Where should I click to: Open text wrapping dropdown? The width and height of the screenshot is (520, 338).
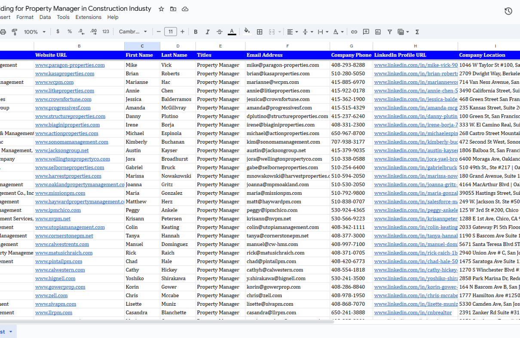[x=323, y=32]
